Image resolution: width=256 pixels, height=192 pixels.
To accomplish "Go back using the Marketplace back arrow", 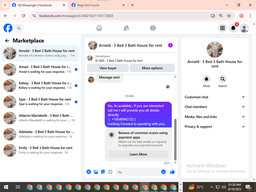I will pos(7,40).
